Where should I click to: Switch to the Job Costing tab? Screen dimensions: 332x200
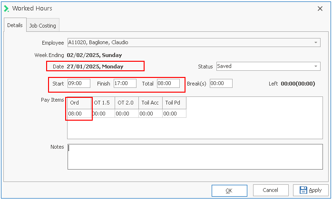coord(42,26)
